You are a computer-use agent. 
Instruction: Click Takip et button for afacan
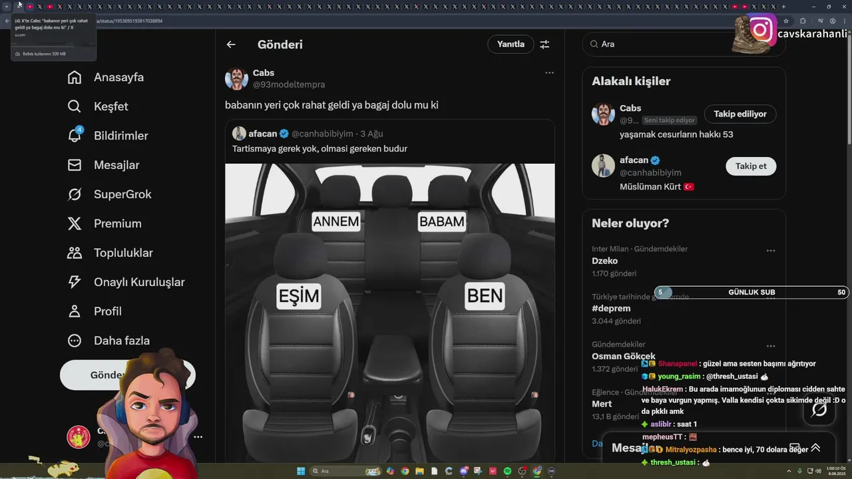pos(751,166)
